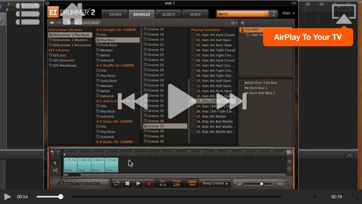Open EZdrummer 2 Modern library folder
The image size is (362, 204).
[x=70, y=40]
